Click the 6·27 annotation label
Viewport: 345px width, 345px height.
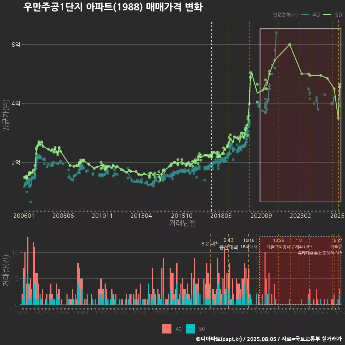pos(338,240)
